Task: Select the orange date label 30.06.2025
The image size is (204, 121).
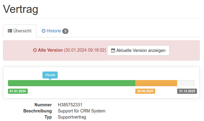Action: click(145, 91)
